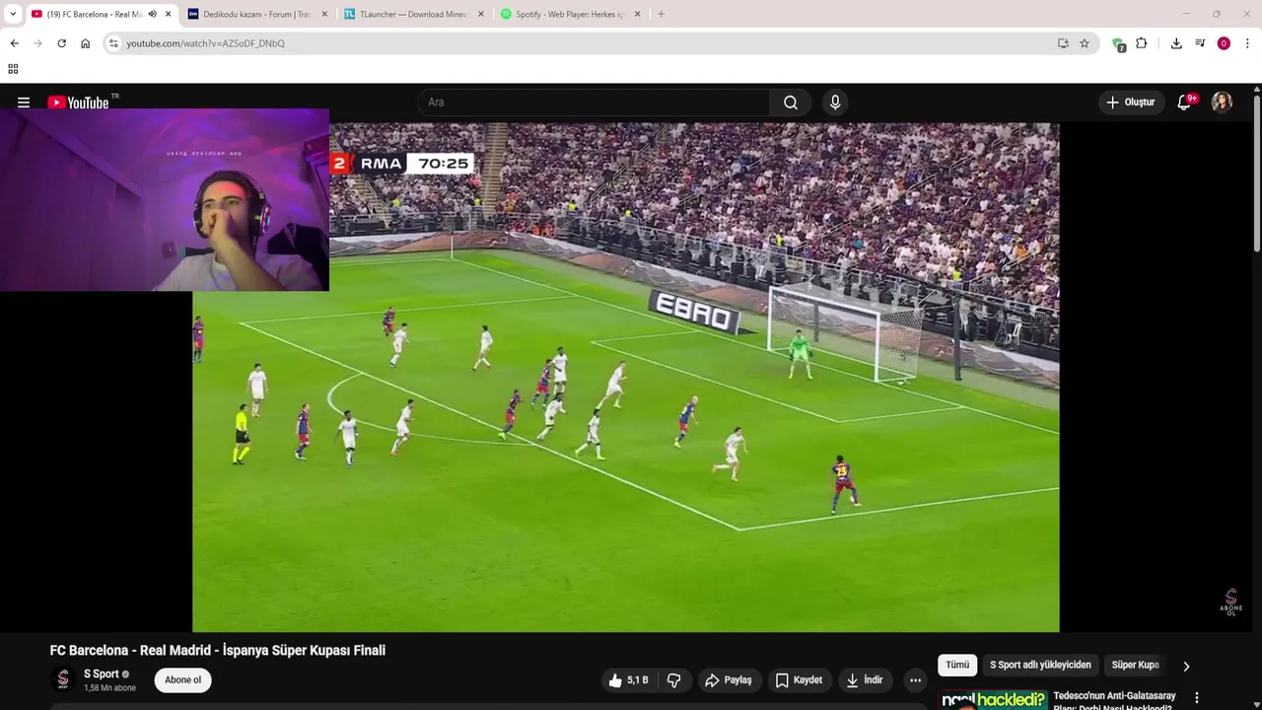Viewport: 1262px width, 710px height.
Task: Open the YouTube hamburger guide menu
Action: tap(24, 103)
